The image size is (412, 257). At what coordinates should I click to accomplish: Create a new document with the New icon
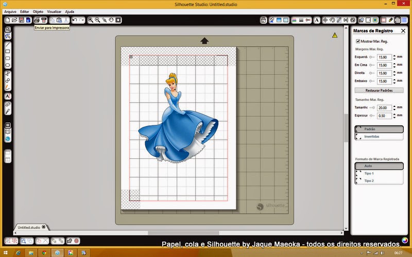8,20
